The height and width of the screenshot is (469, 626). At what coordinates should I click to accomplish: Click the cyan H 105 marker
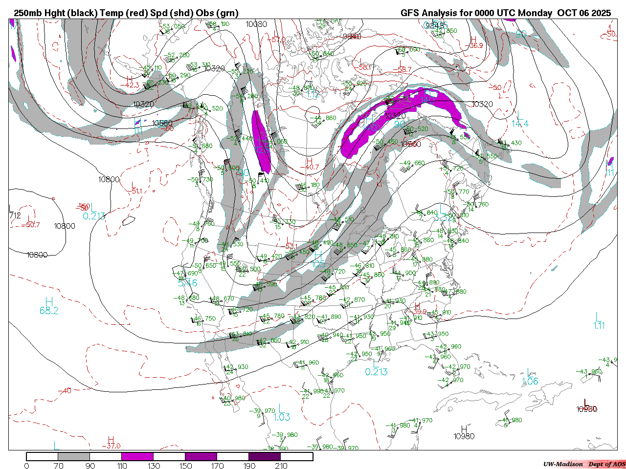[x=318, y=260]
